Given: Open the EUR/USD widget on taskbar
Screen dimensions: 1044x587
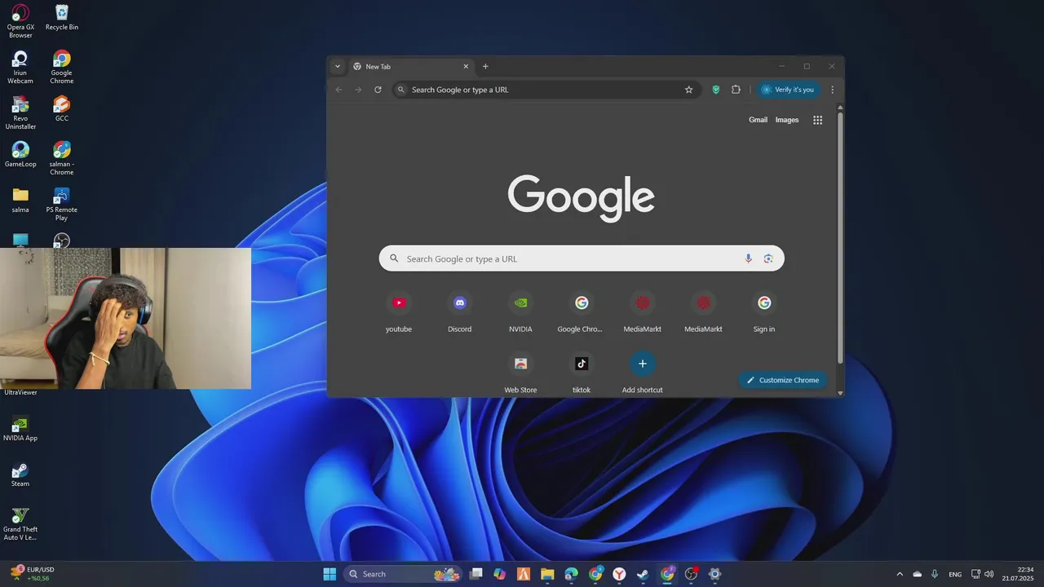Looking at the screenshot, I should [x=33, y=574].
